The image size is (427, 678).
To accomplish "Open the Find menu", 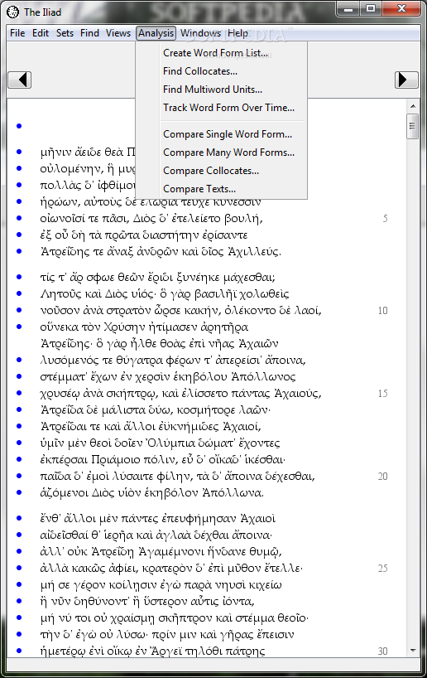I will [x=90, y=33].
